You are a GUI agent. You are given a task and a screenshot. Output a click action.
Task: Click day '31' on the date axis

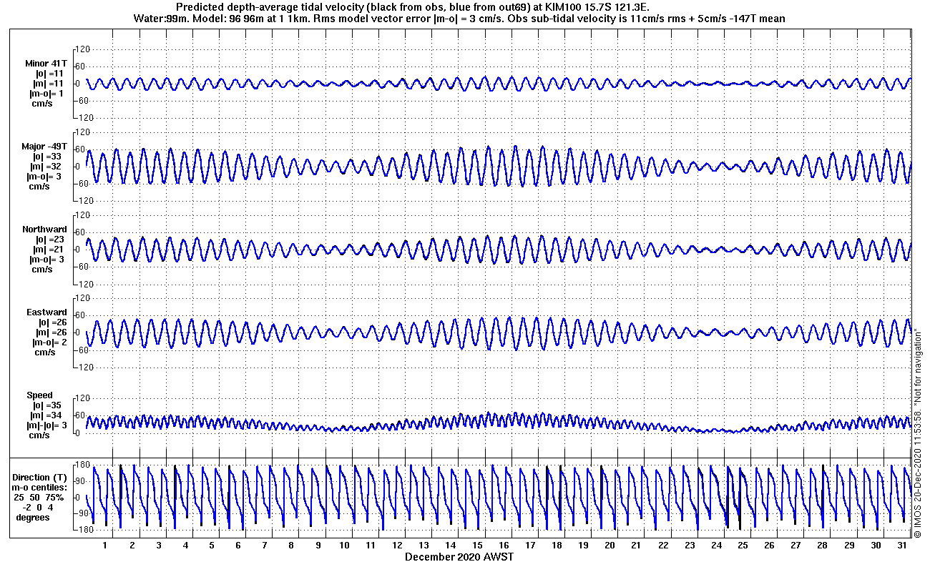pos(902,546)
